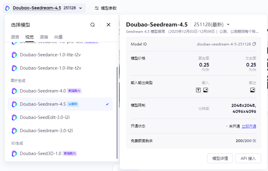
Task: Close the 选择模型 panel with X icon
Action: 109,25
